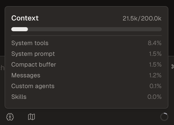The width and height of the screenshot is (174, 125).
Task: Click the filled portion of context usage bar
Action: click(x=19, y=29)
